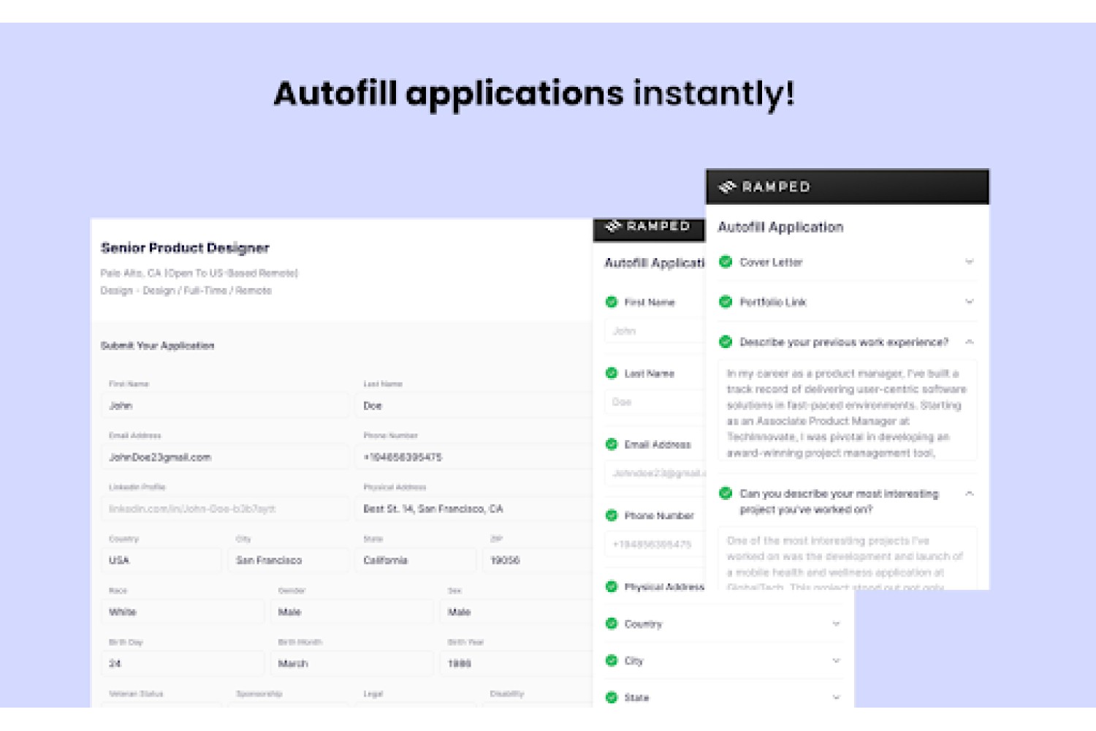Click the interesting project answer text box
The image size is (1096, 731).
coord(848,558)
